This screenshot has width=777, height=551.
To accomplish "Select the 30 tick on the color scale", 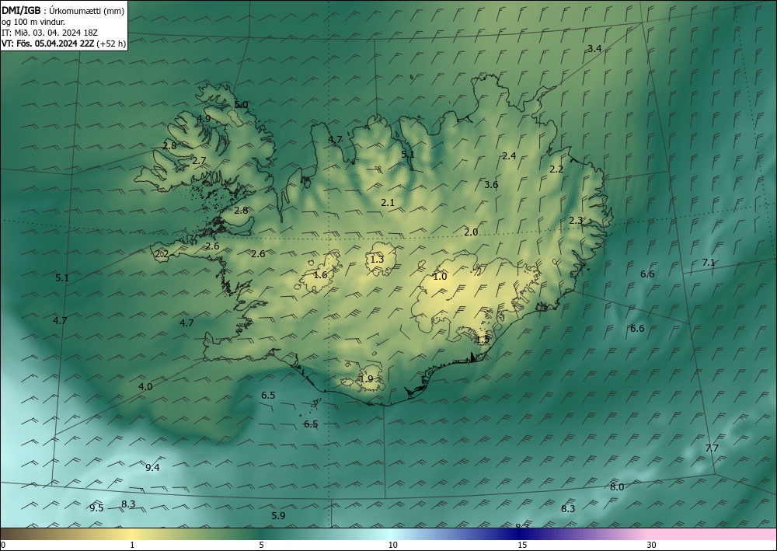I will click(652, 546).
